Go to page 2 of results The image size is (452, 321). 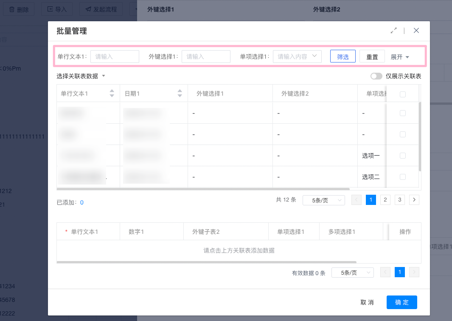click(x=385, y=200)
